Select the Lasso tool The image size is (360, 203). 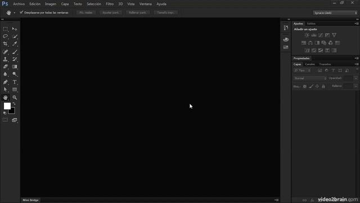[5, 36]
